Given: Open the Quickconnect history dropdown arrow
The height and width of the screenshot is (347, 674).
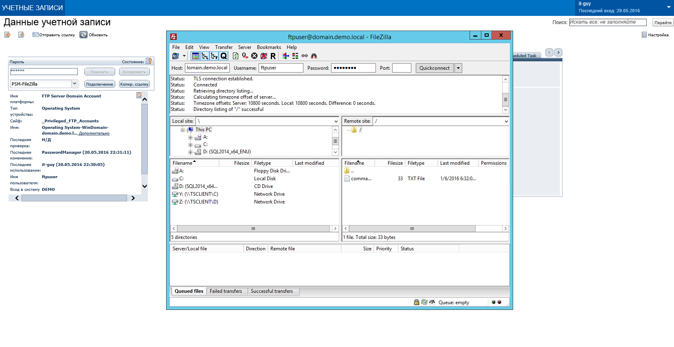Looking at the screenshot, I should click(x=459, y=68).
